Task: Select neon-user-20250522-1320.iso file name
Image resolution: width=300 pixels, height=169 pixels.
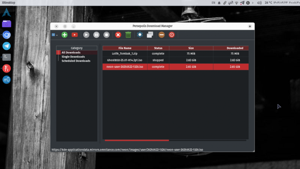Action: (x=125, y=67)
